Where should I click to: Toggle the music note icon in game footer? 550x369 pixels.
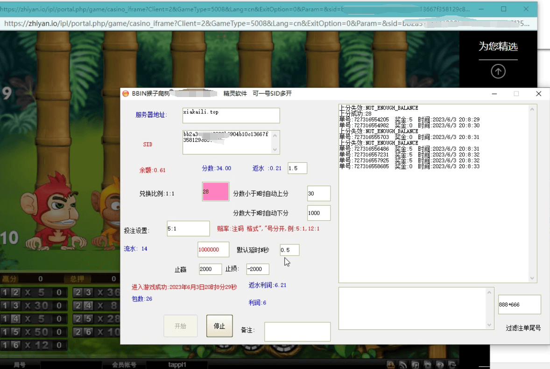[x=415, y=365]
